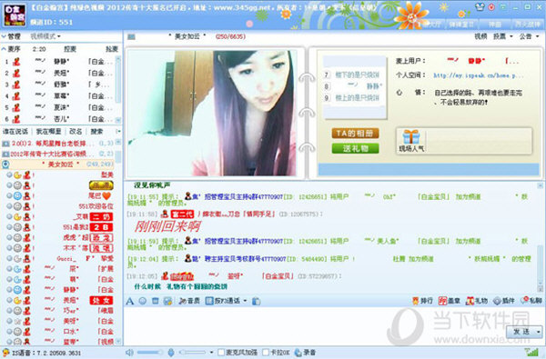The height and width of the screenshot is (359, 546).
Task: Click the red round icon in the title bar
Action: tap(491, 7)
